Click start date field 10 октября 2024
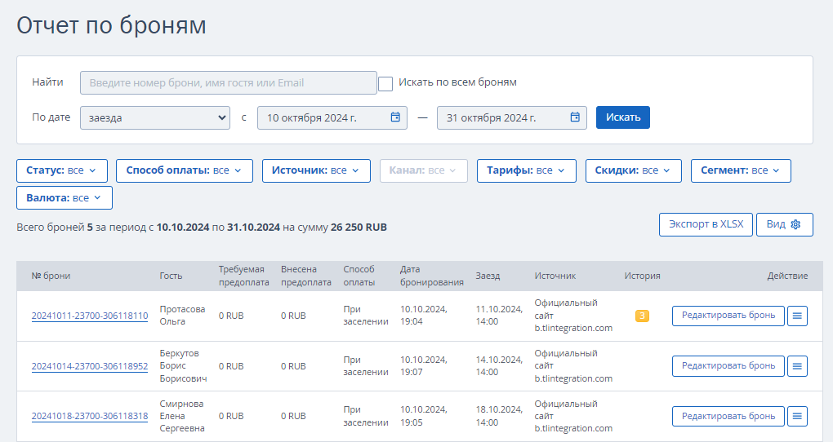The height and width of the screenshot is (442, 833). [332, 117]
